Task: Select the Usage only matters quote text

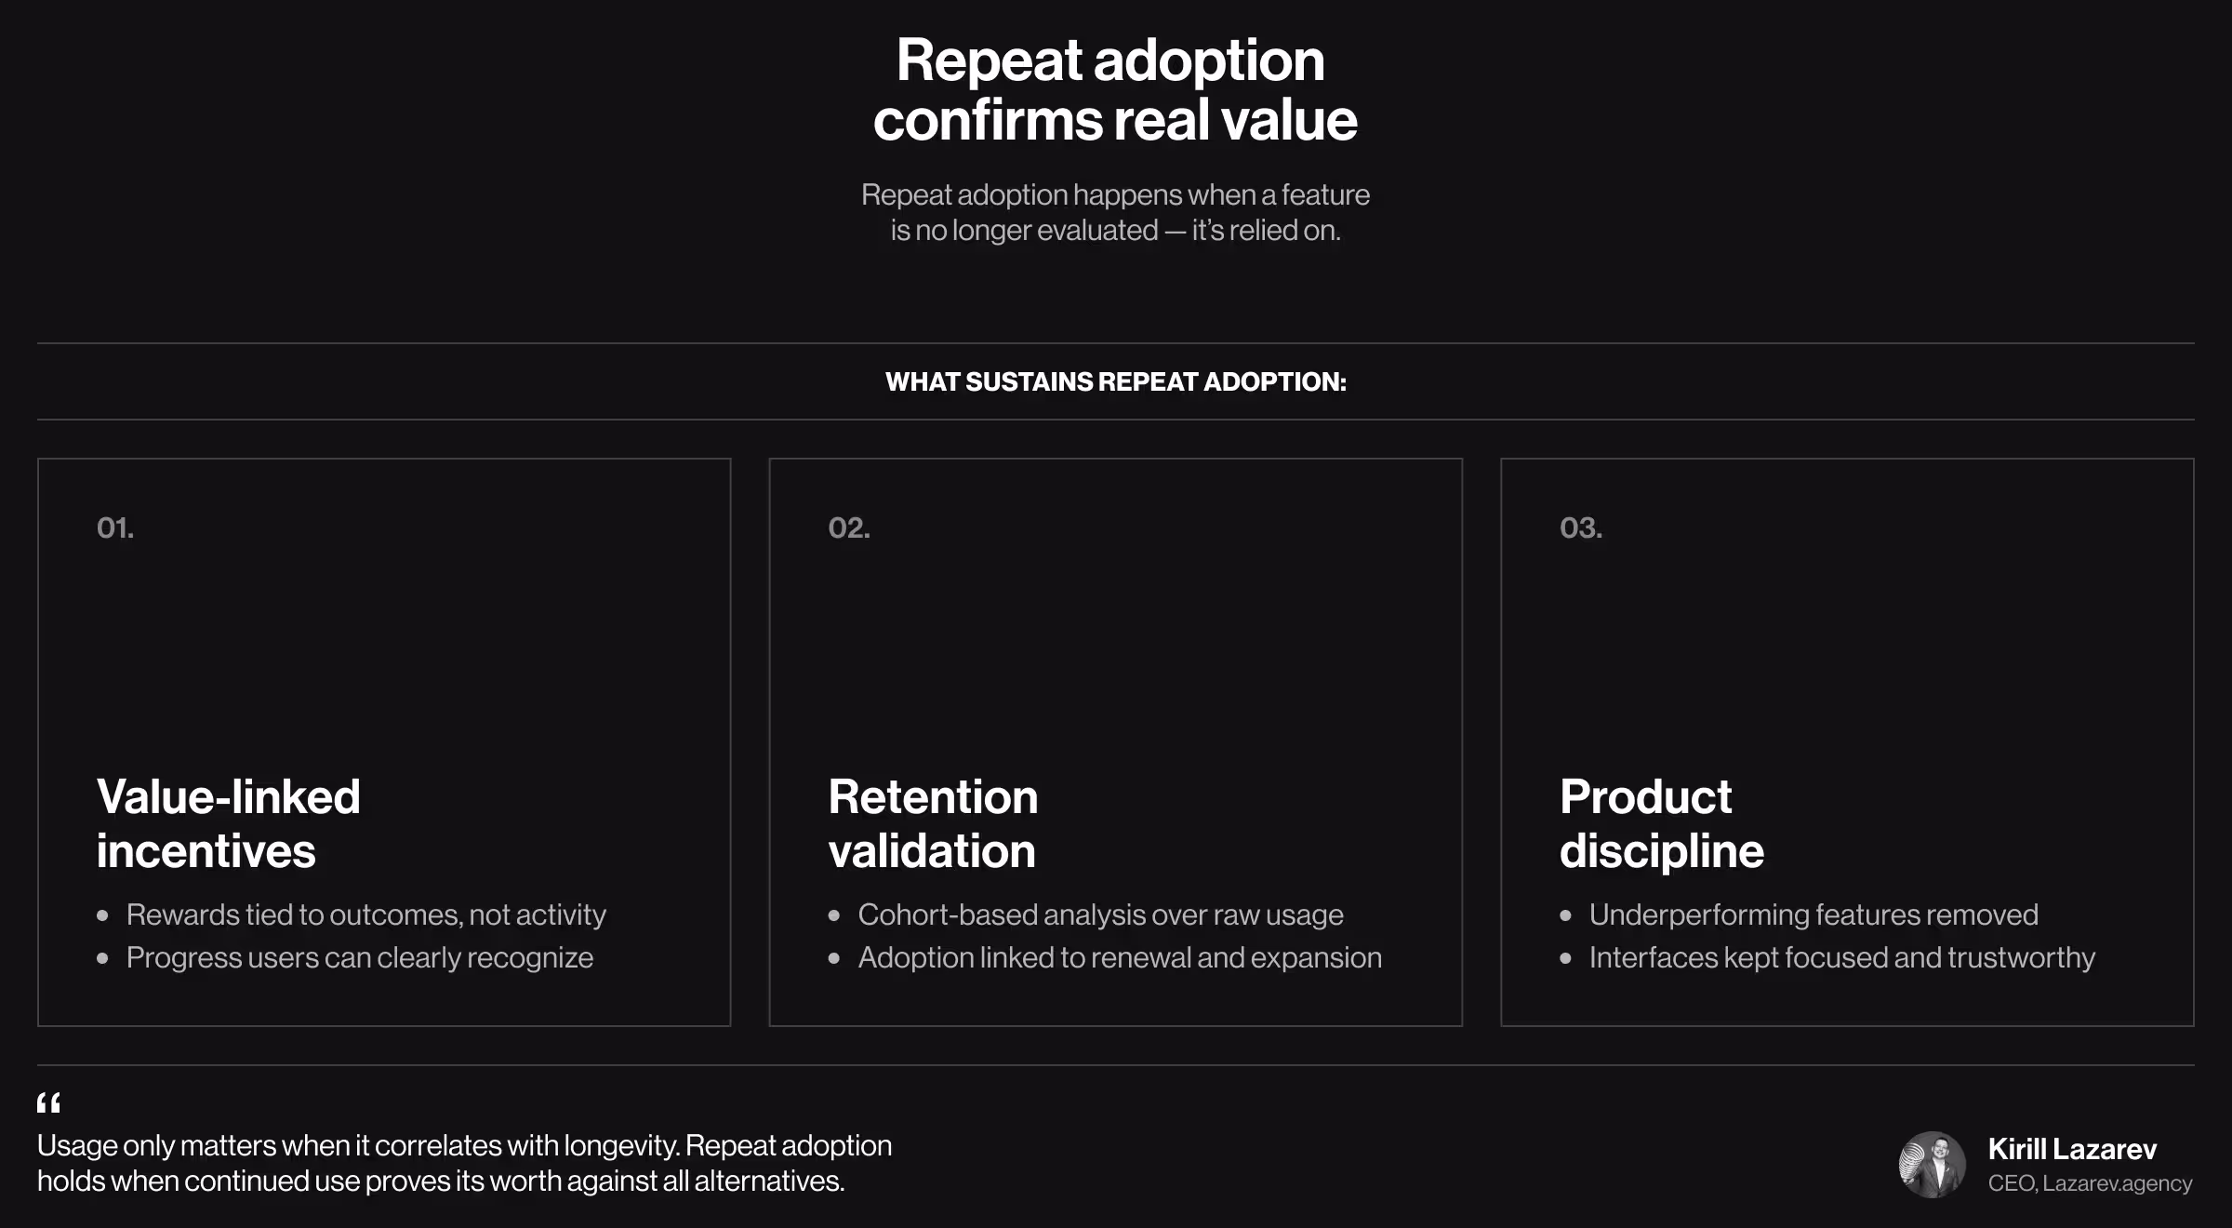Action: (x=464, y=1163)
